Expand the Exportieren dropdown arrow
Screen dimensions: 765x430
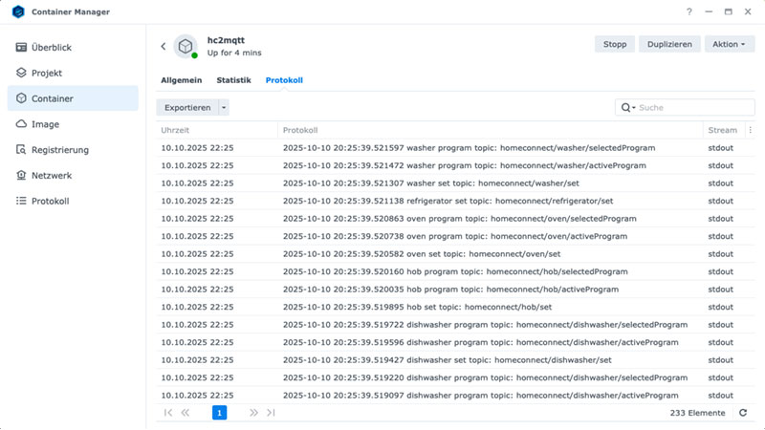coord(224,108)
